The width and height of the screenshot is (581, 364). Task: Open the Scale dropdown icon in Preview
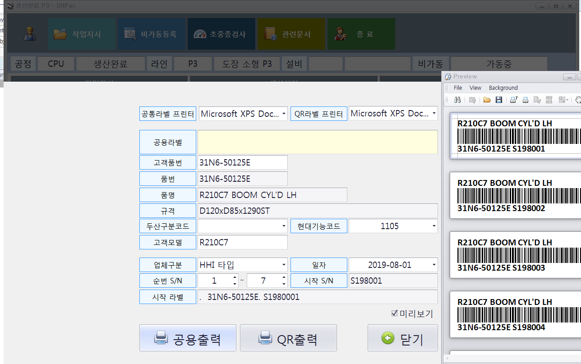click(x=563, y=100)
